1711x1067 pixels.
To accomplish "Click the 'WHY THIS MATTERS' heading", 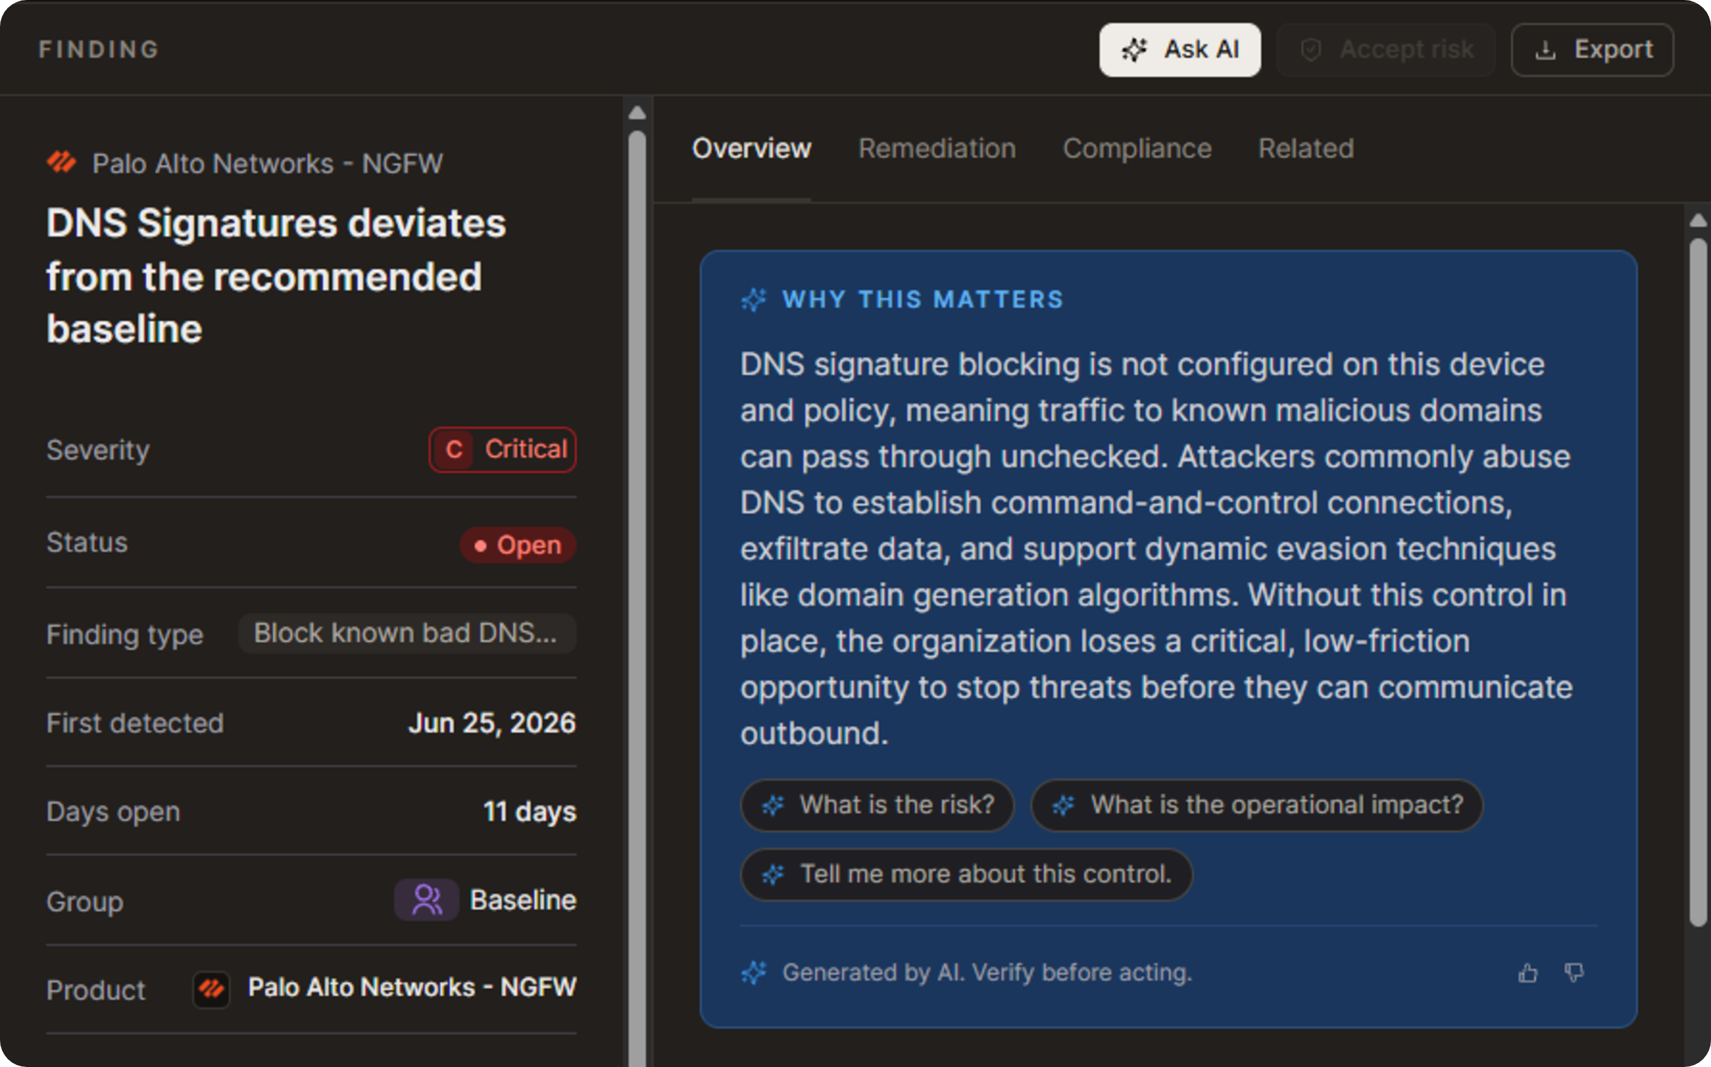I will pos(923,300).
